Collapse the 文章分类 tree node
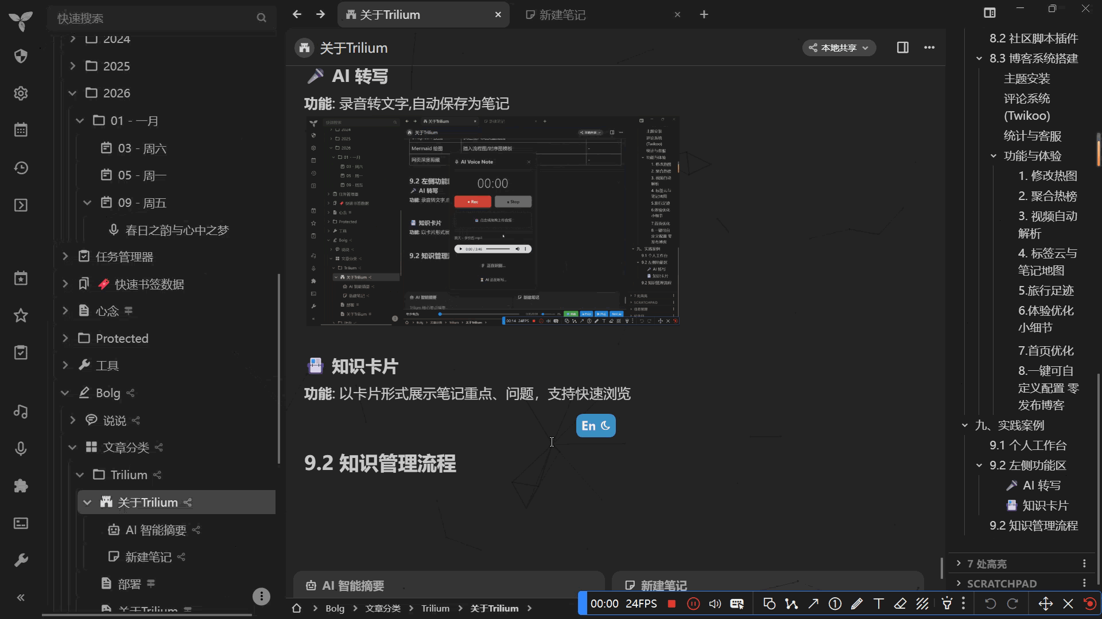Screen dimensions: 1102x619 (x=72, y=447)
